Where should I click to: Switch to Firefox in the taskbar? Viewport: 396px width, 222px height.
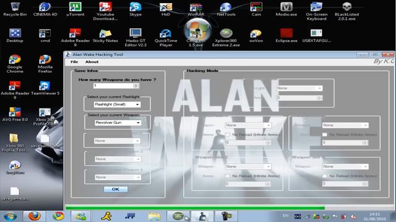pos(35,216)
